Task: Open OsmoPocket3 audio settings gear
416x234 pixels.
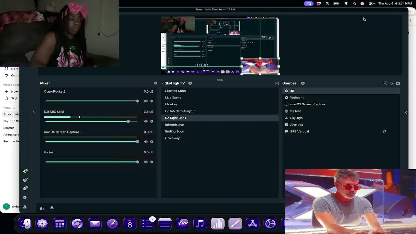Action: click(x=152, y=101)
